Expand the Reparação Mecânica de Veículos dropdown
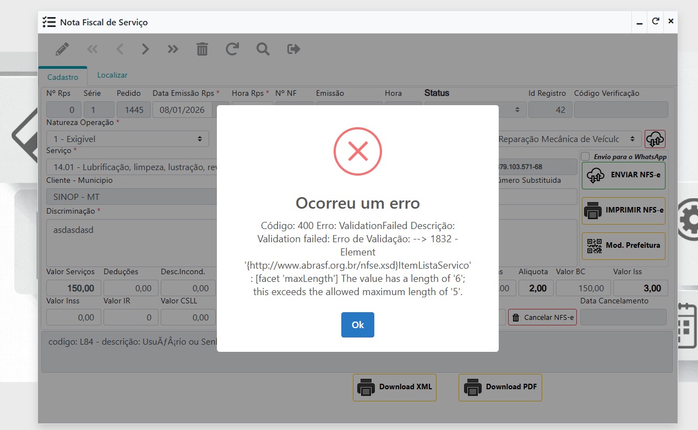698x430 pixels. point(569,139)
